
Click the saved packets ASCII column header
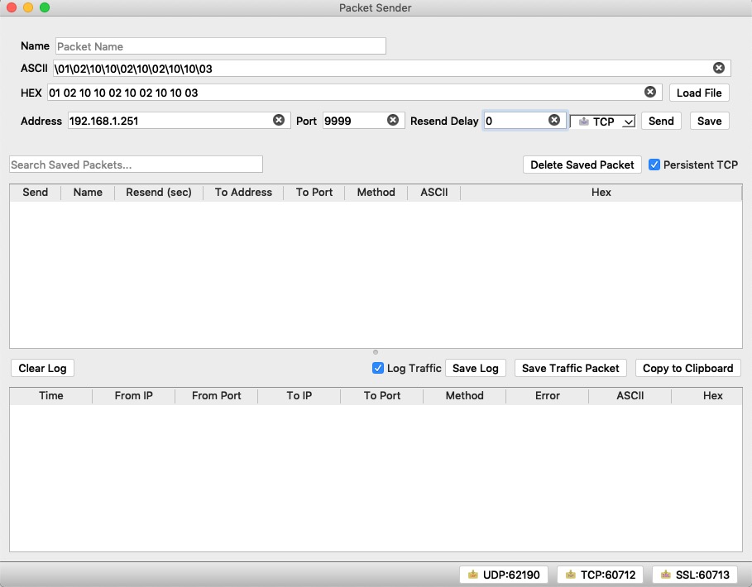[x=434, y=192]
